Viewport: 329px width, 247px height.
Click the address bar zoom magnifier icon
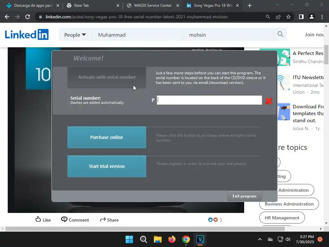point(268,17)
